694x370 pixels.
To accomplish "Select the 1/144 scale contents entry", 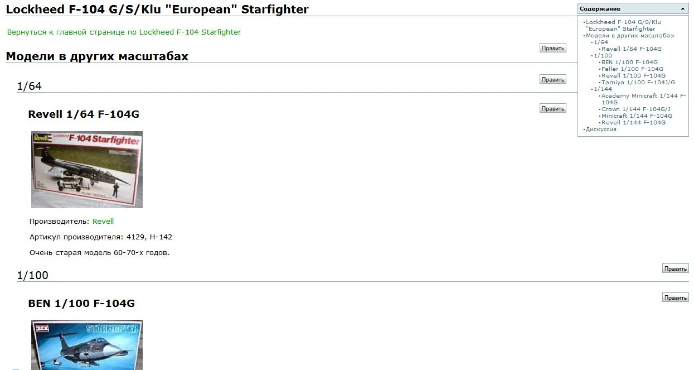I will [603, 89].
